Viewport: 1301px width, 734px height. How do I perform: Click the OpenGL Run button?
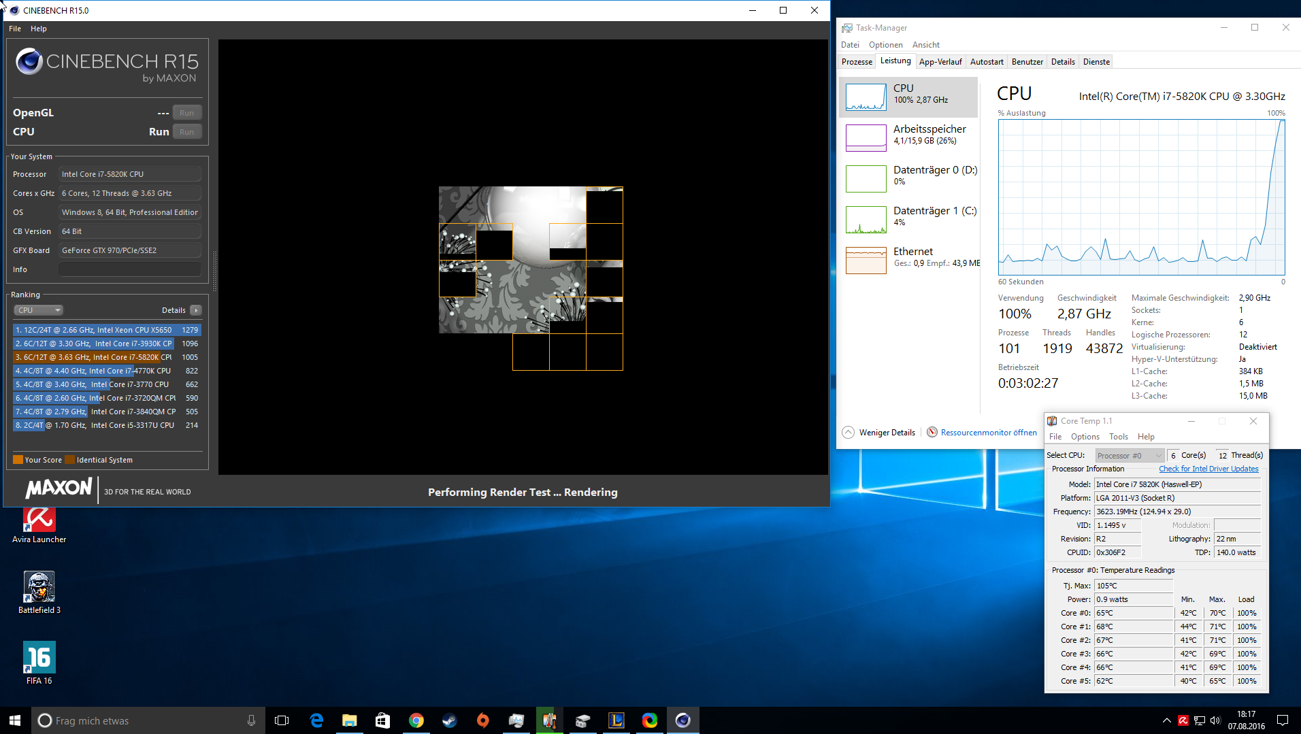pos(187,113)
